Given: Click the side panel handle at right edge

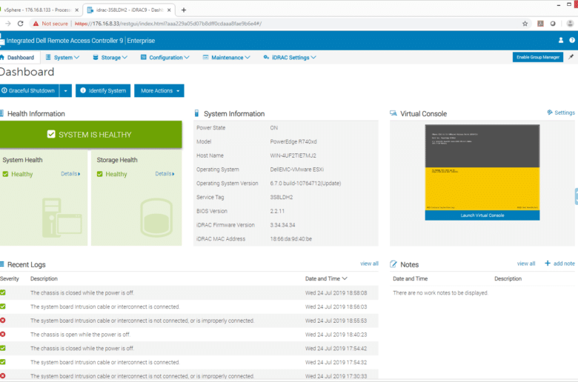Looking at the screenshot, I should point(577,196).
